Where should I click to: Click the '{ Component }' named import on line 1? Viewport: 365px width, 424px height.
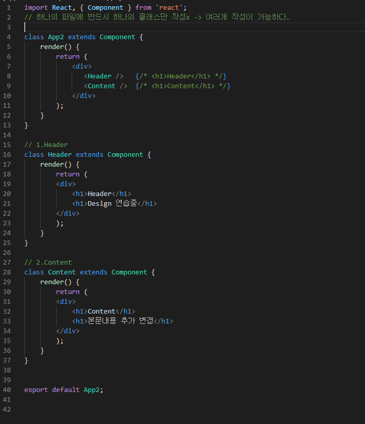click(105, 8)
